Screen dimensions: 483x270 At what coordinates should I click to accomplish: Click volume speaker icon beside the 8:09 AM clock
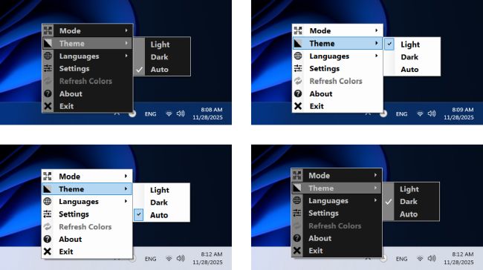pos(432,113)
